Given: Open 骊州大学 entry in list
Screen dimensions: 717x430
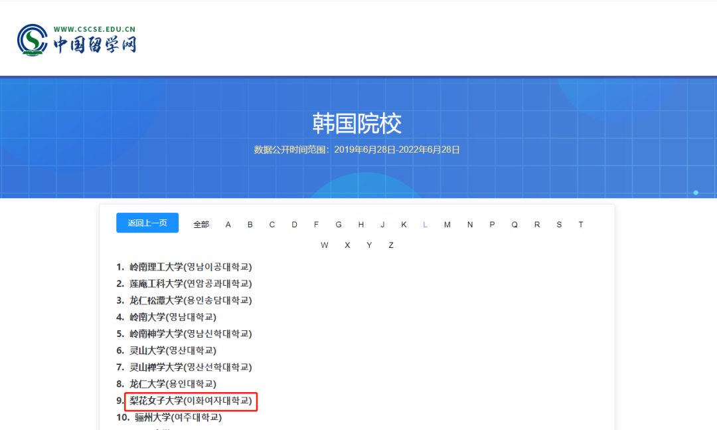Looking at the screenshot, I should 179,417.
